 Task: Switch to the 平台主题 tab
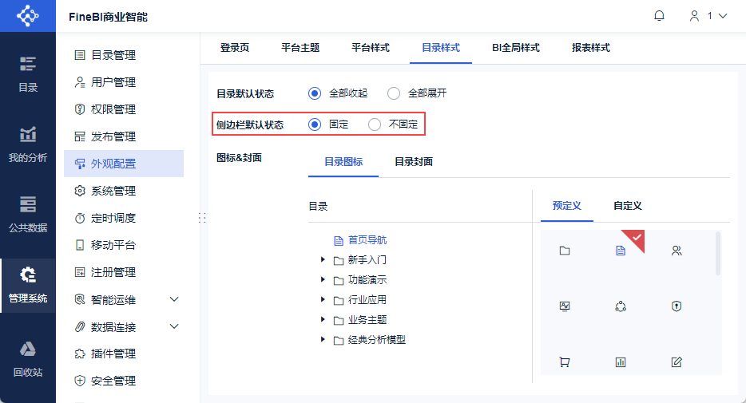pyautogui.click(x=300, y=48)
